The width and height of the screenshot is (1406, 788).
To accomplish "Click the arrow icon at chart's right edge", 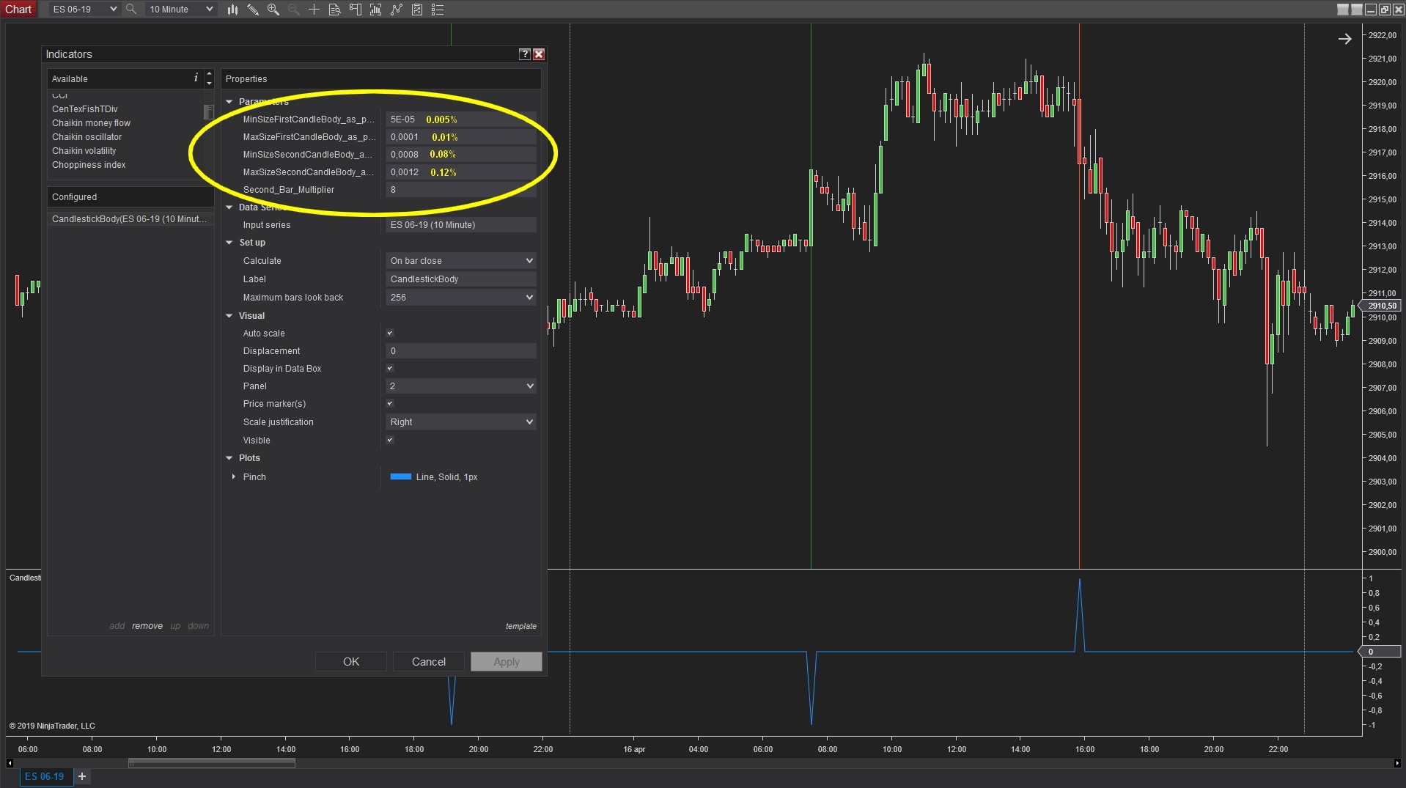I will pos(1344,39).
